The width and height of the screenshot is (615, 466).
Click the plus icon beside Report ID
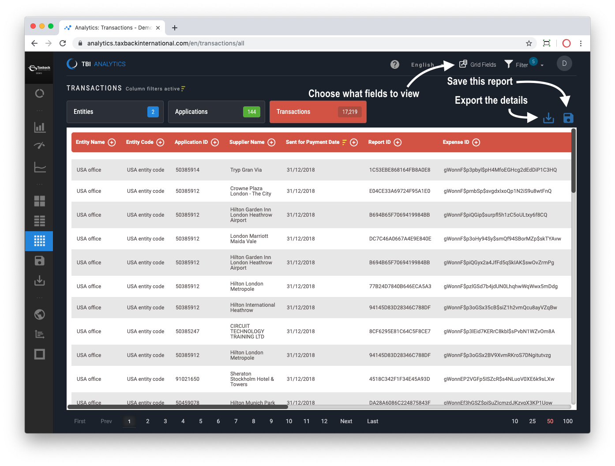397,142
